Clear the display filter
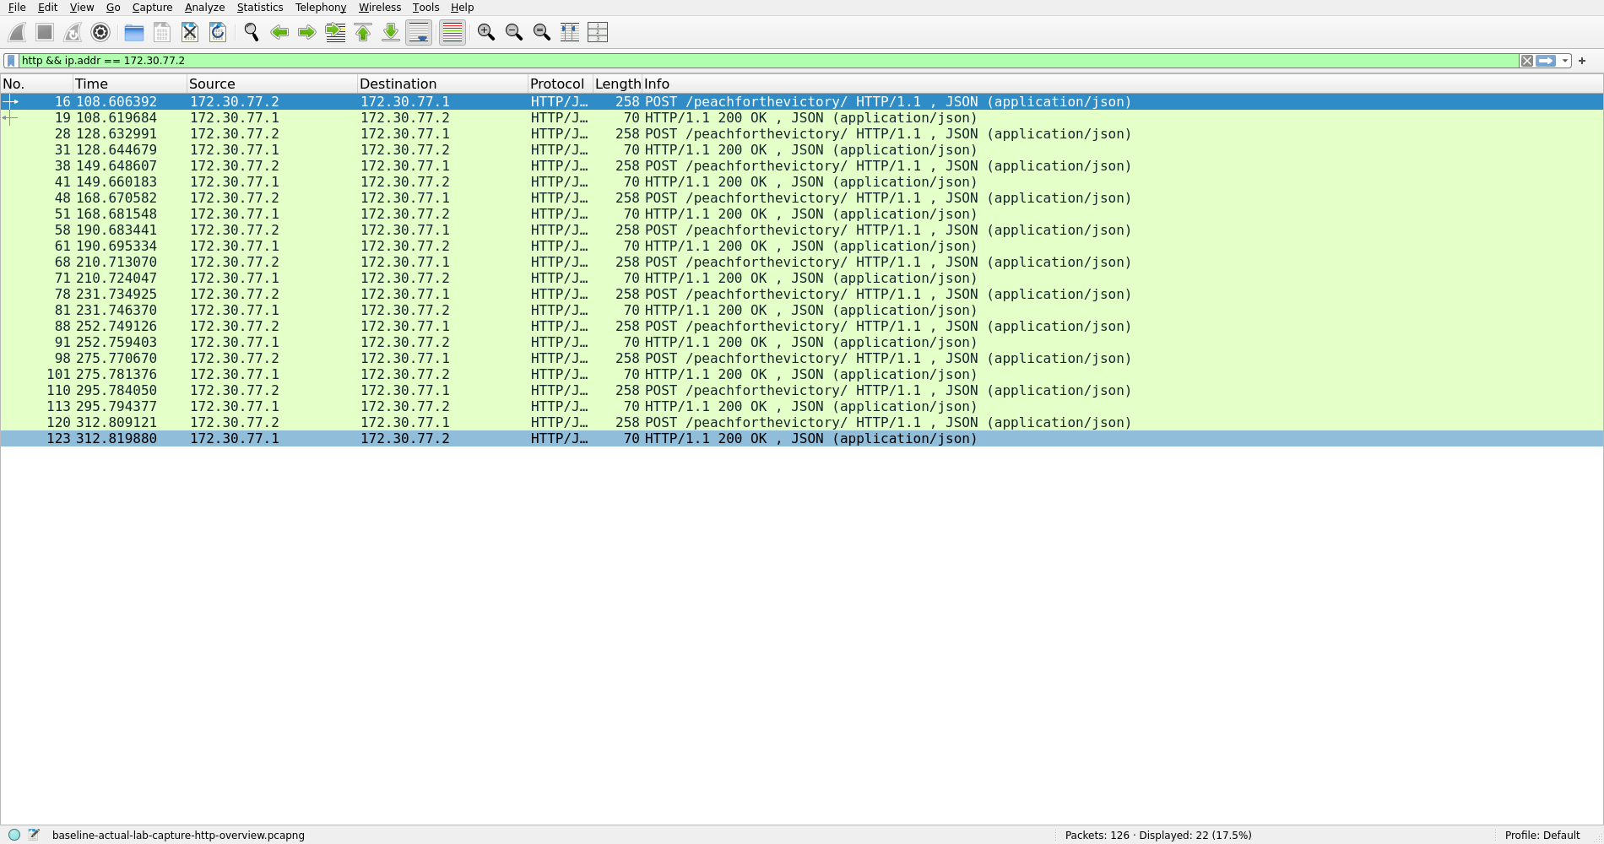The image size is (1604, 844). pyautogui.click(x=1527, y=61)
